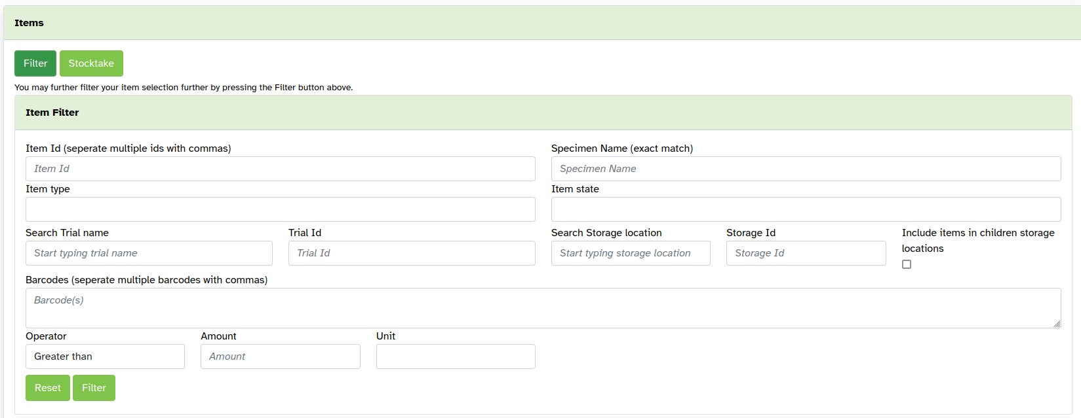
Task: Click the dark green Filter button at top
Action: pos(35,63)
